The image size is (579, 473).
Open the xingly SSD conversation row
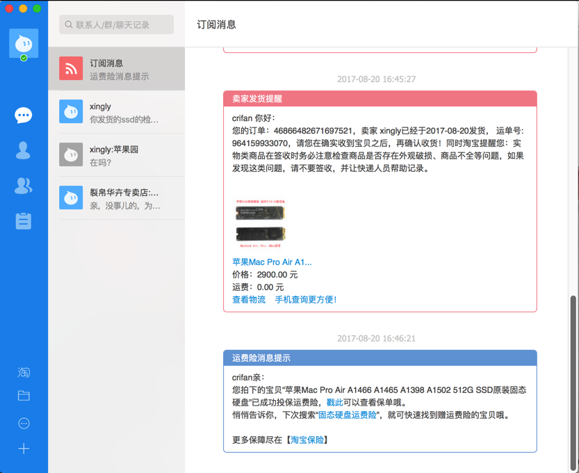click(116, 111)
